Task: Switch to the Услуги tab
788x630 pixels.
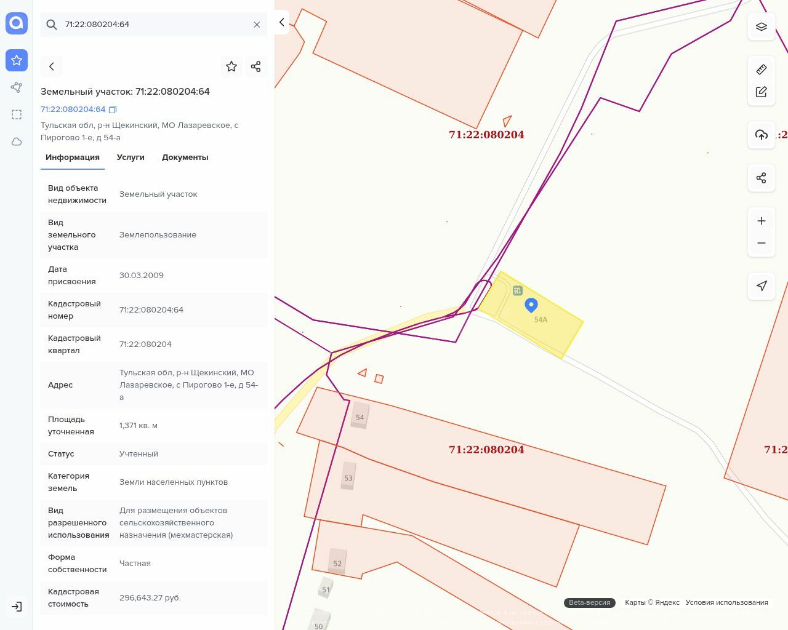Action: pyautogui.click(x=131, y=157)
